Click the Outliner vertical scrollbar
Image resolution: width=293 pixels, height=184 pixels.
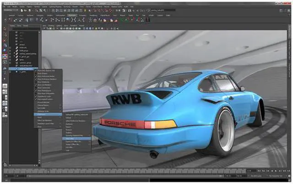pos(39,97)
